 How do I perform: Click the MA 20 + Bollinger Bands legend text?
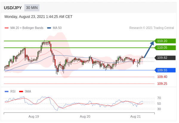tap(27, 28)
